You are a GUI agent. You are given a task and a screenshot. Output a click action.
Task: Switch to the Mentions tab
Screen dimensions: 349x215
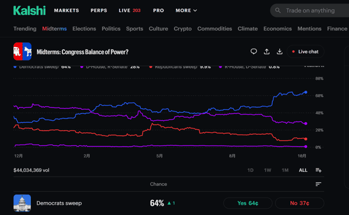tap(309, 28)
